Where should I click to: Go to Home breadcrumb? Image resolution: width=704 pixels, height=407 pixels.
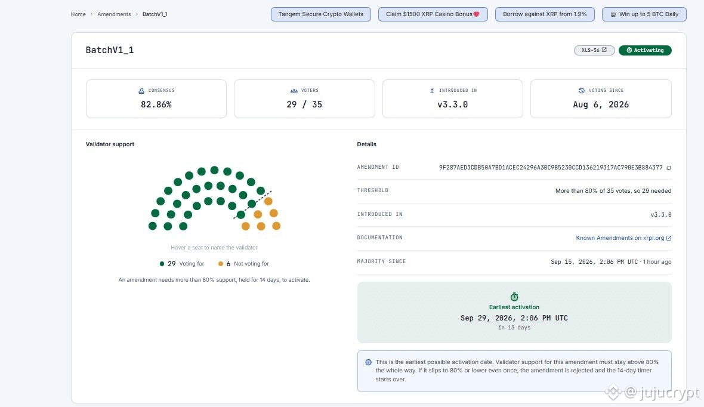[78, 14]
